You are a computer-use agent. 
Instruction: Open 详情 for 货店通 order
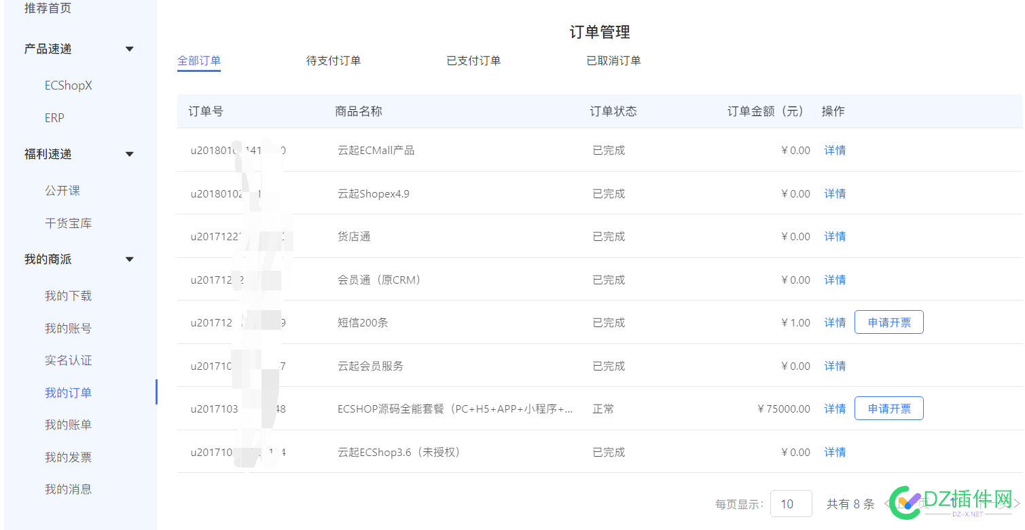click(835, 237)
